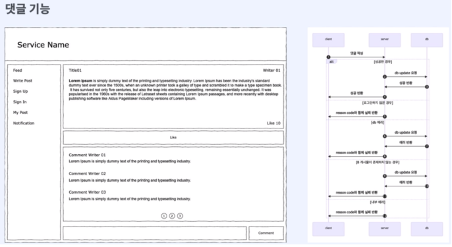Screen dimensions: 452x247
Task: Click the bottom db box in diagram
Action: point(427,229)
